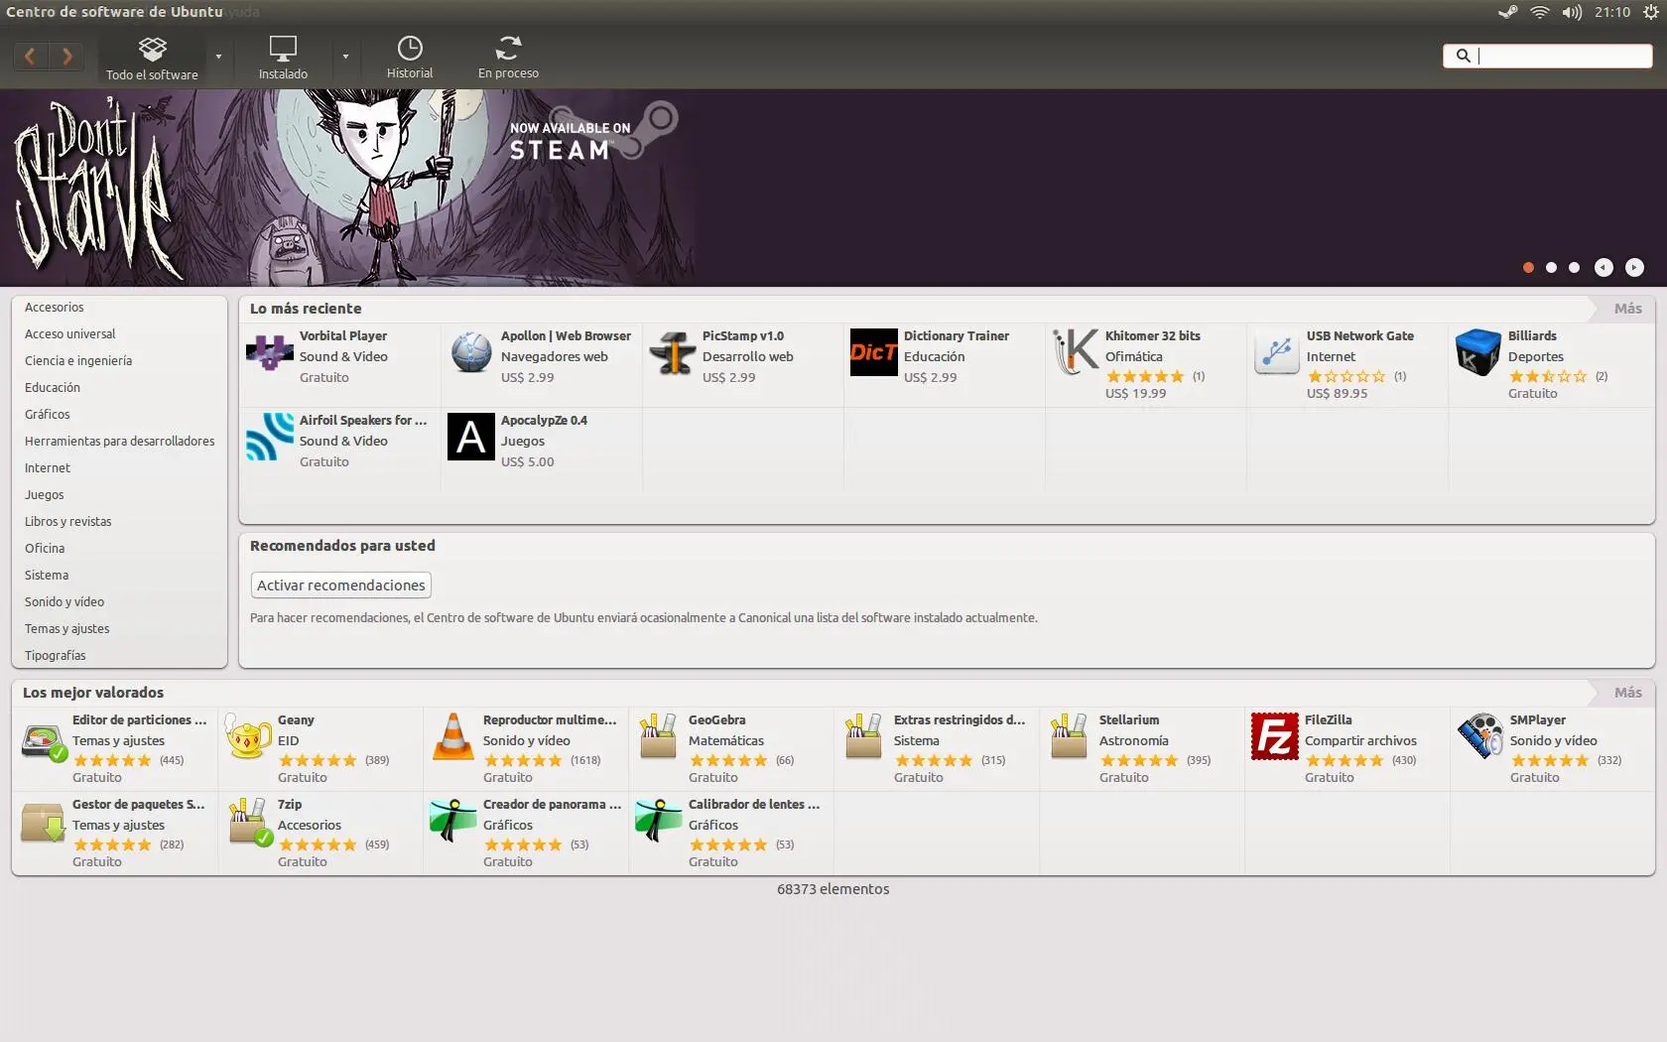Screen dimensions: 1667x1042
Task: Click the USB Network Gate price US$ 89.95
Action: [x=1338, y=393]
